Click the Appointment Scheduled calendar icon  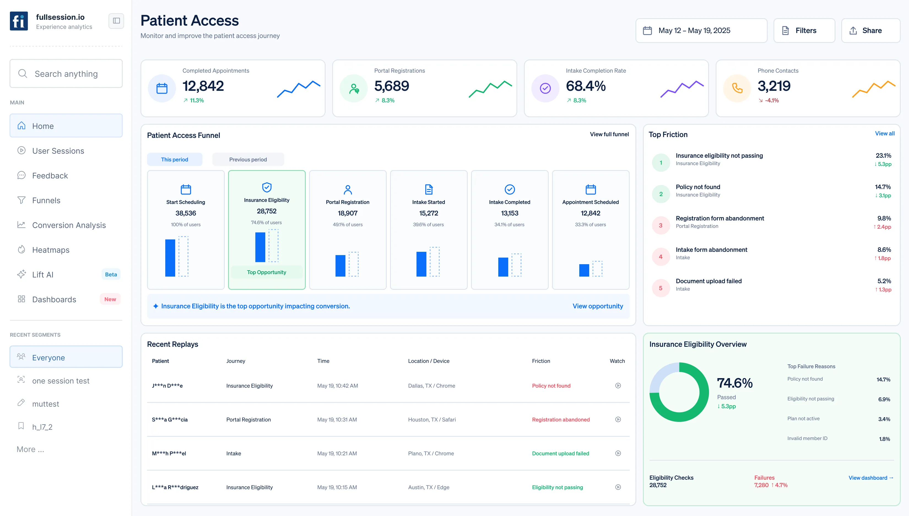pos(591,189)
